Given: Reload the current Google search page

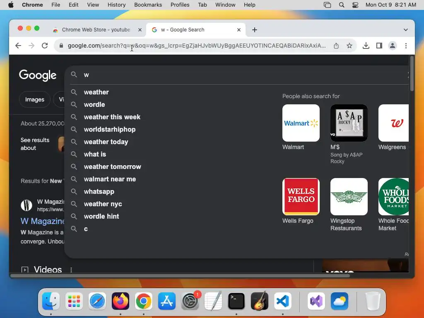Looking at the screenshot, I should tap(45, 46).
